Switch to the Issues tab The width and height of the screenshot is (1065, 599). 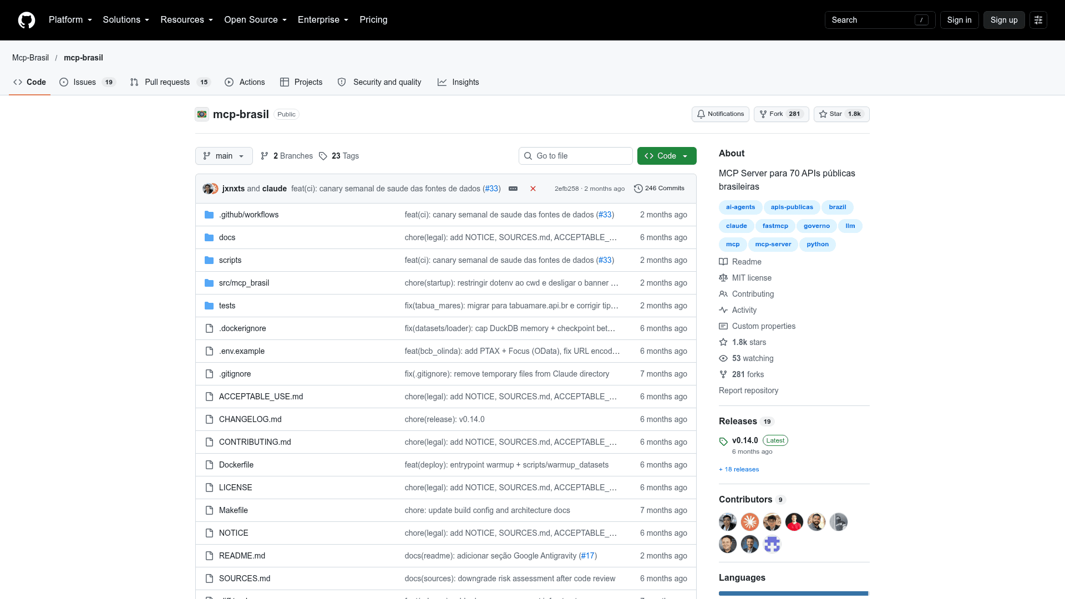click(87, 82)
